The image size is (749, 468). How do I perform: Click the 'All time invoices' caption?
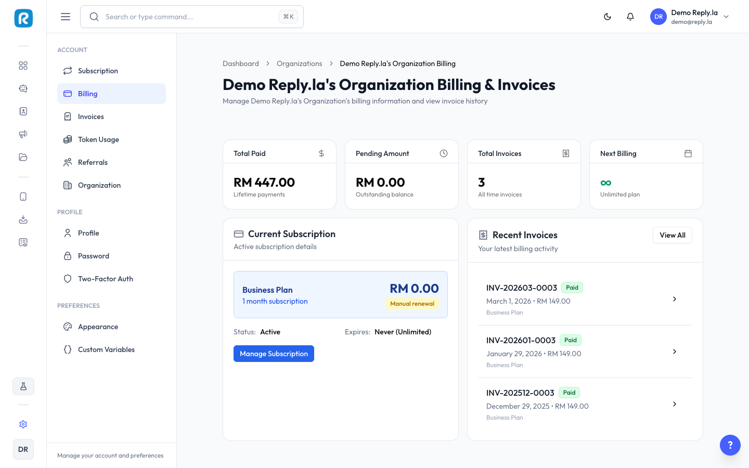click(500, 194)
